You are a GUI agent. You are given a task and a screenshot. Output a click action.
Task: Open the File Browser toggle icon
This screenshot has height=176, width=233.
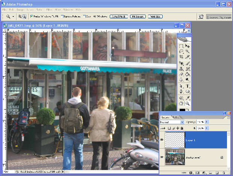(x=201, y=17)
